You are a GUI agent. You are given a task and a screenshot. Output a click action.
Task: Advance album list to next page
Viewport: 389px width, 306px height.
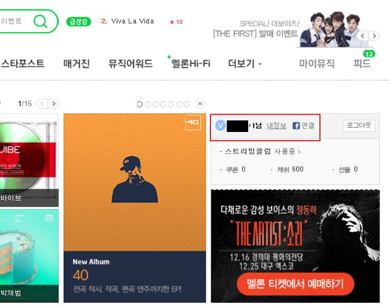[54, 104]
